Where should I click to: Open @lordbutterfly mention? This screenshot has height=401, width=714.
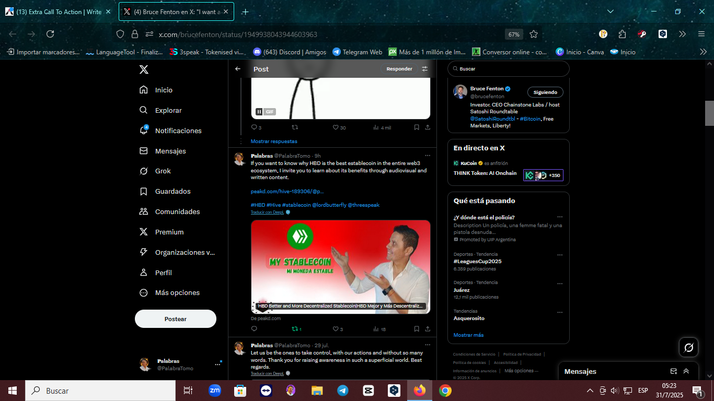329,205
